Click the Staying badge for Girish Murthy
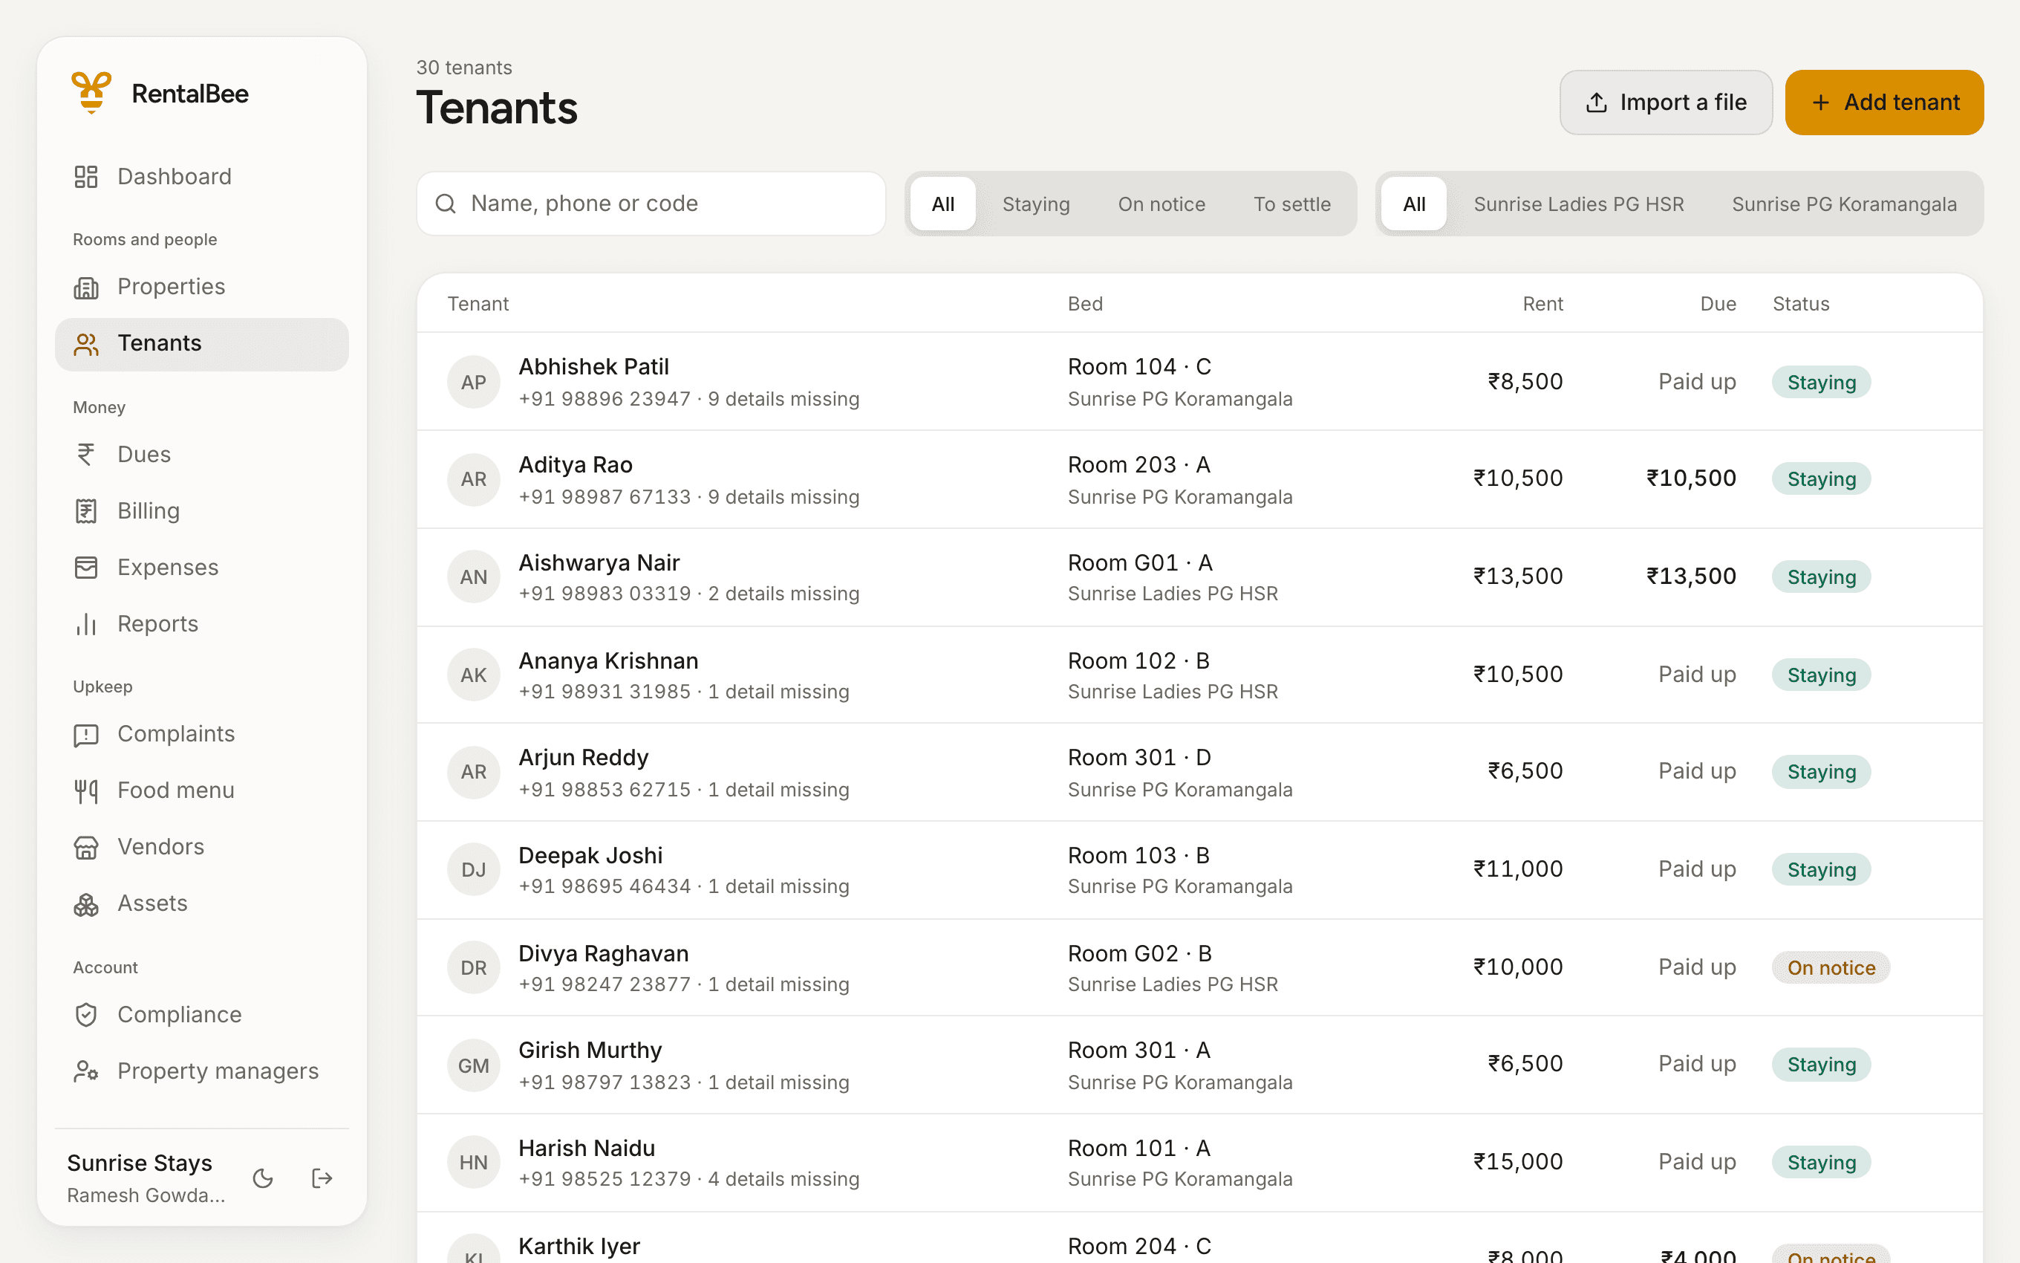The width and height of the screenshot is (2020, 1263). 1820,1064
